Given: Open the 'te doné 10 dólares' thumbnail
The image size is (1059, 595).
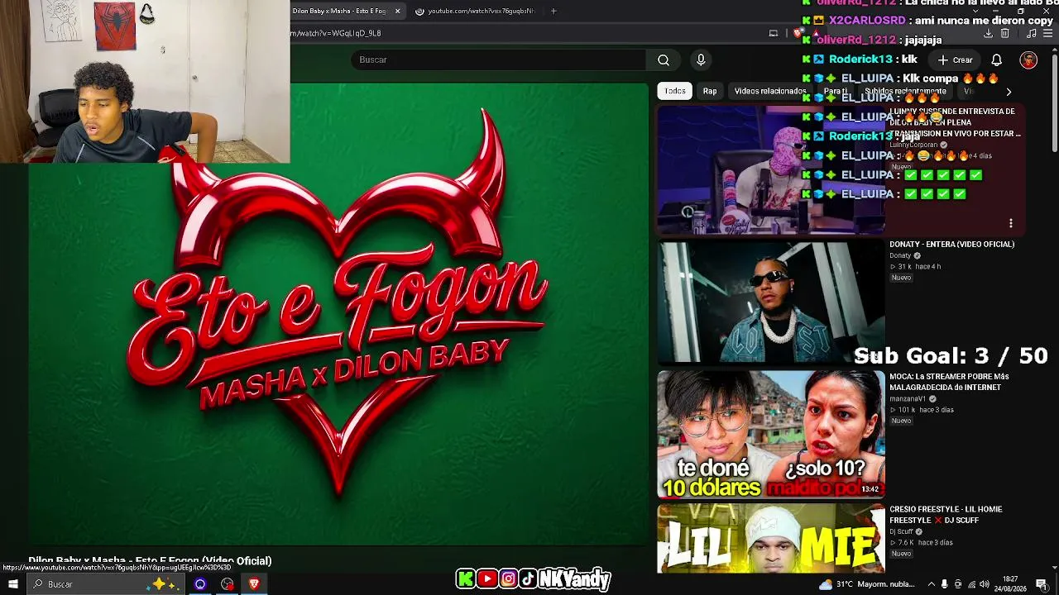Looking at the screenshot, I should coord(771,435).
